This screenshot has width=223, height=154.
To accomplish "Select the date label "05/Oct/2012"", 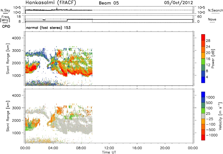I will [179, 3].
